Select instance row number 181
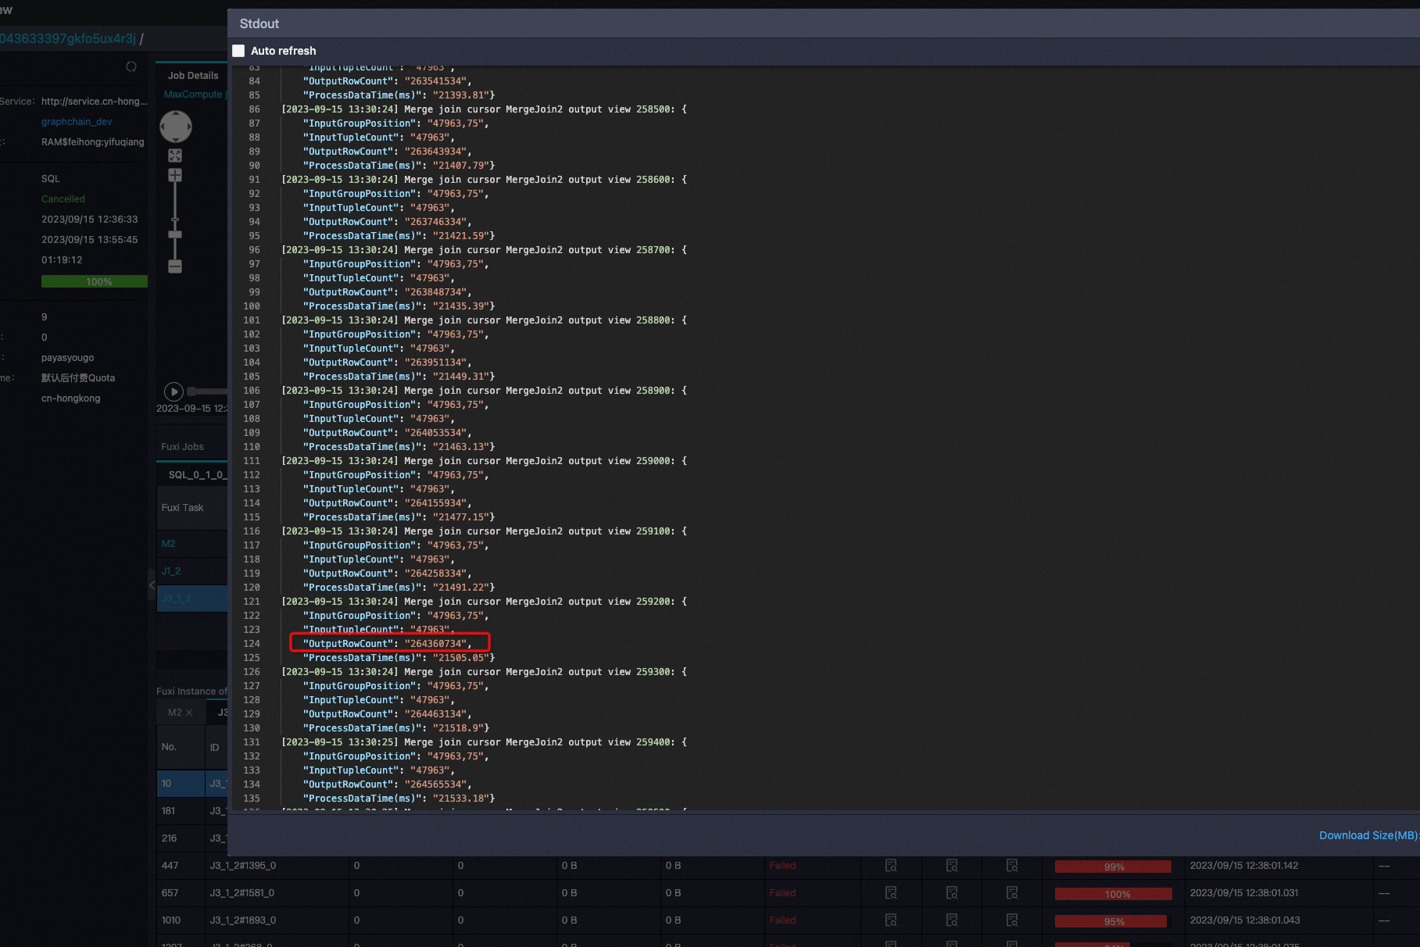The height and width of the screenshot is (947, 1420). 168,811
